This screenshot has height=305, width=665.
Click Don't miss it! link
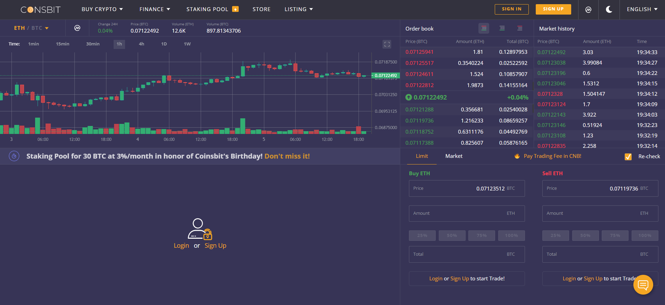[x=287, y=156]
